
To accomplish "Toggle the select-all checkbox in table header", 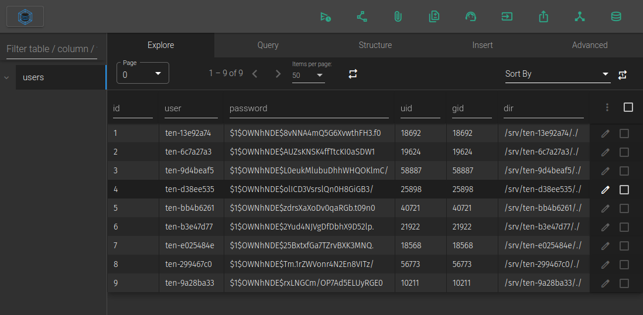I will tap(628, 107).
